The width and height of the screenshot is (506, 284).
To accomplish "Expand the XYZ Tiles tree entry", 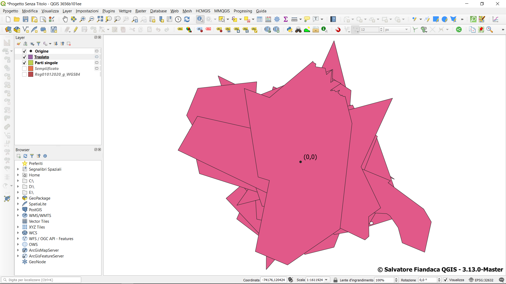I will (18, 227).
